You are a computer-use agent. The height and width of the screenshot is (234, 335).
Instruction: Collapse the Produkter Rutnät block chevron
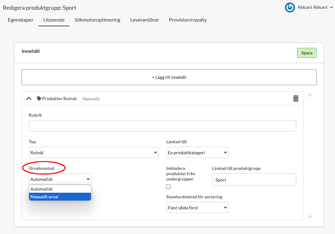pyautogui.click(x=29, y=99)
